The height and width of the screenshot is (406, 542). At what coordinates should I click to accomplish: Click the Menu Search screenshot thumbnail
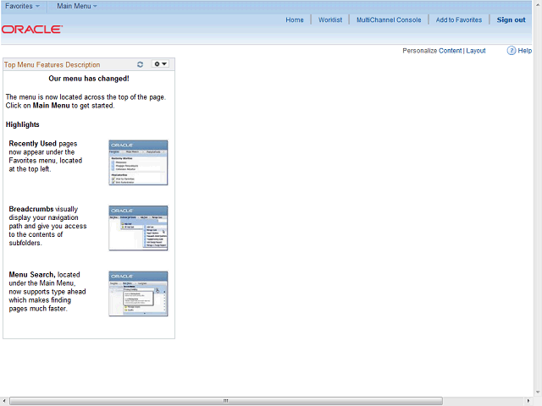point(138,294)
